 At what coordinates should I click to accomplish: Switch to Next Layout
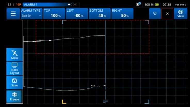14,69
